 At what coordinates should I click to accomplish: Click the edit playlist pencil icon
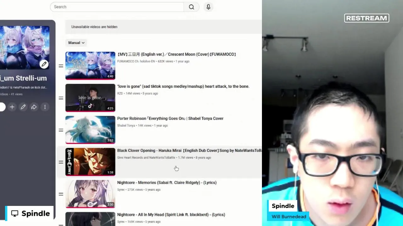[23, 107]
